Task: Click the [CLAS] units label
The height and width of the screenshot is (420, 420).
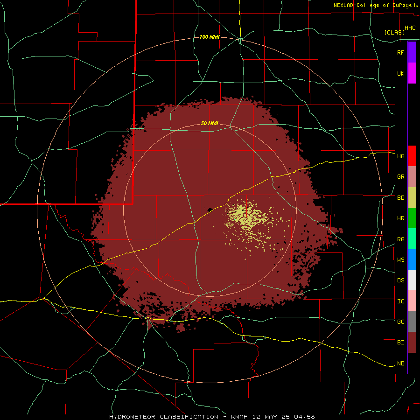Action: [394, 32]
